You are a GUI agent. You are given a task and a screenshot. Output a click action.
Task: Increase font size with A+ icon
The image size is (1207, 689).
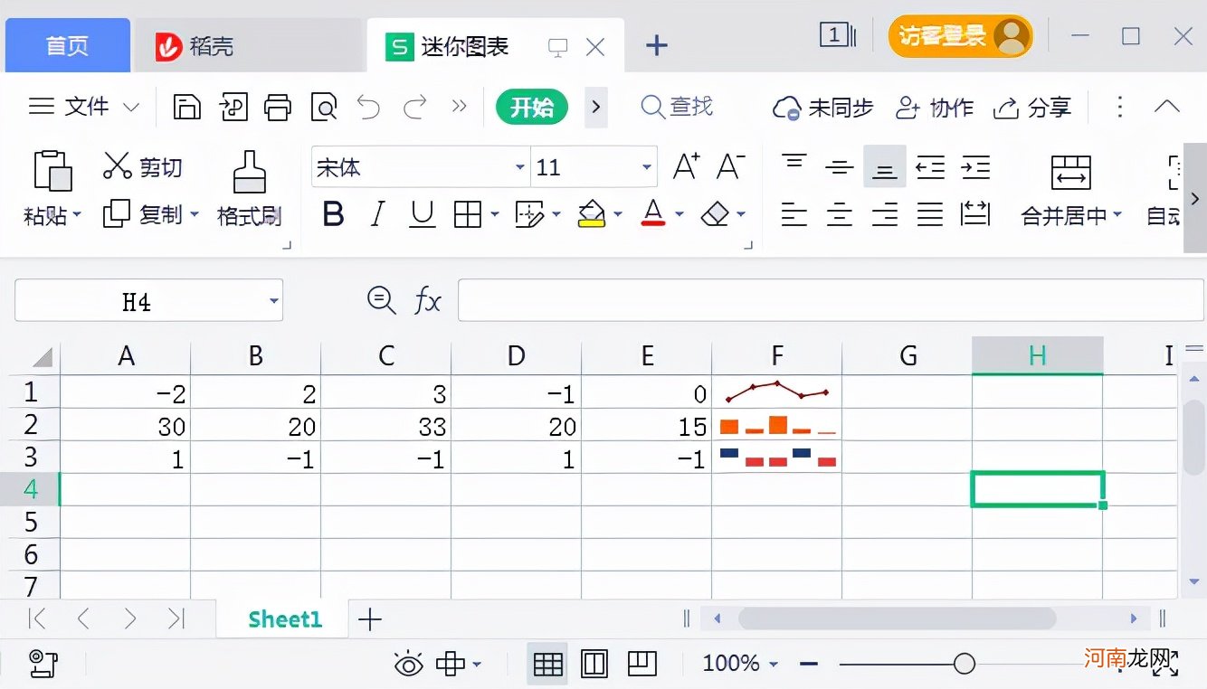tap(687, 167)
